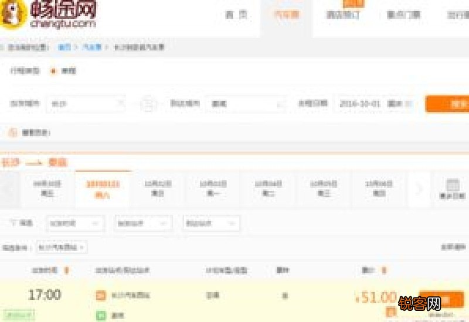The image size is (469, 322).
Task: Click the clear all filters link
Action: 453,247
